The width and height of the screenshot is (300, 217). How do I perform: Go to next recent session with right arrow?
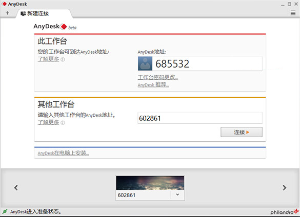click(285, 188)
